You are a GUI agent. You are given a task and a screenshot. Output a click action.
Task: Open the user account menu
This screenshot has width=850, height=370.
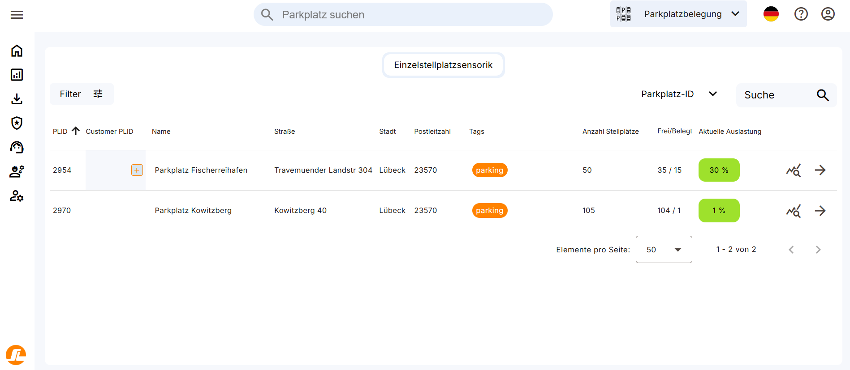point(828,14)
